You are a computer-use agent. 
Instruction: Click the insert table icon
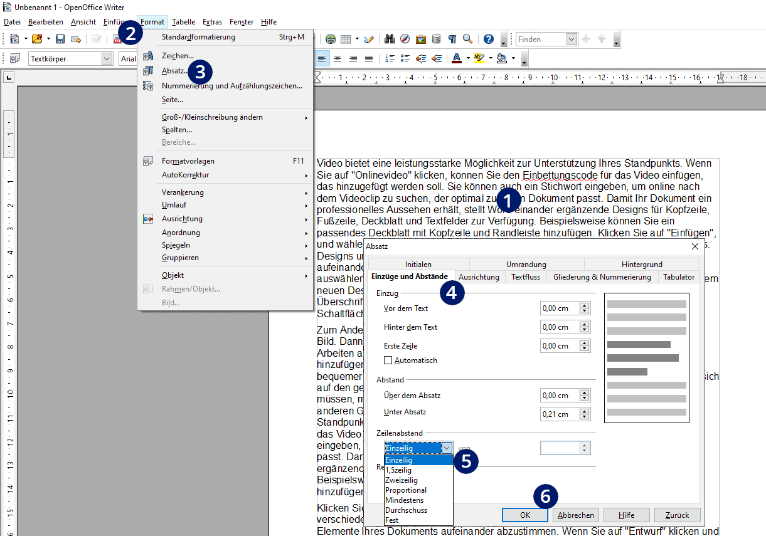pyautogui.click(x=346, y=39)
